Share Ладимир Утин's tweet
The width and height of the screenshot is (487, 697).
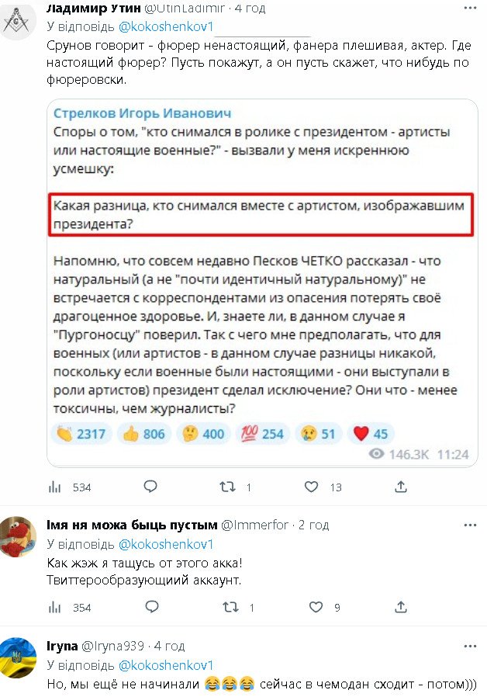(401, 487)
